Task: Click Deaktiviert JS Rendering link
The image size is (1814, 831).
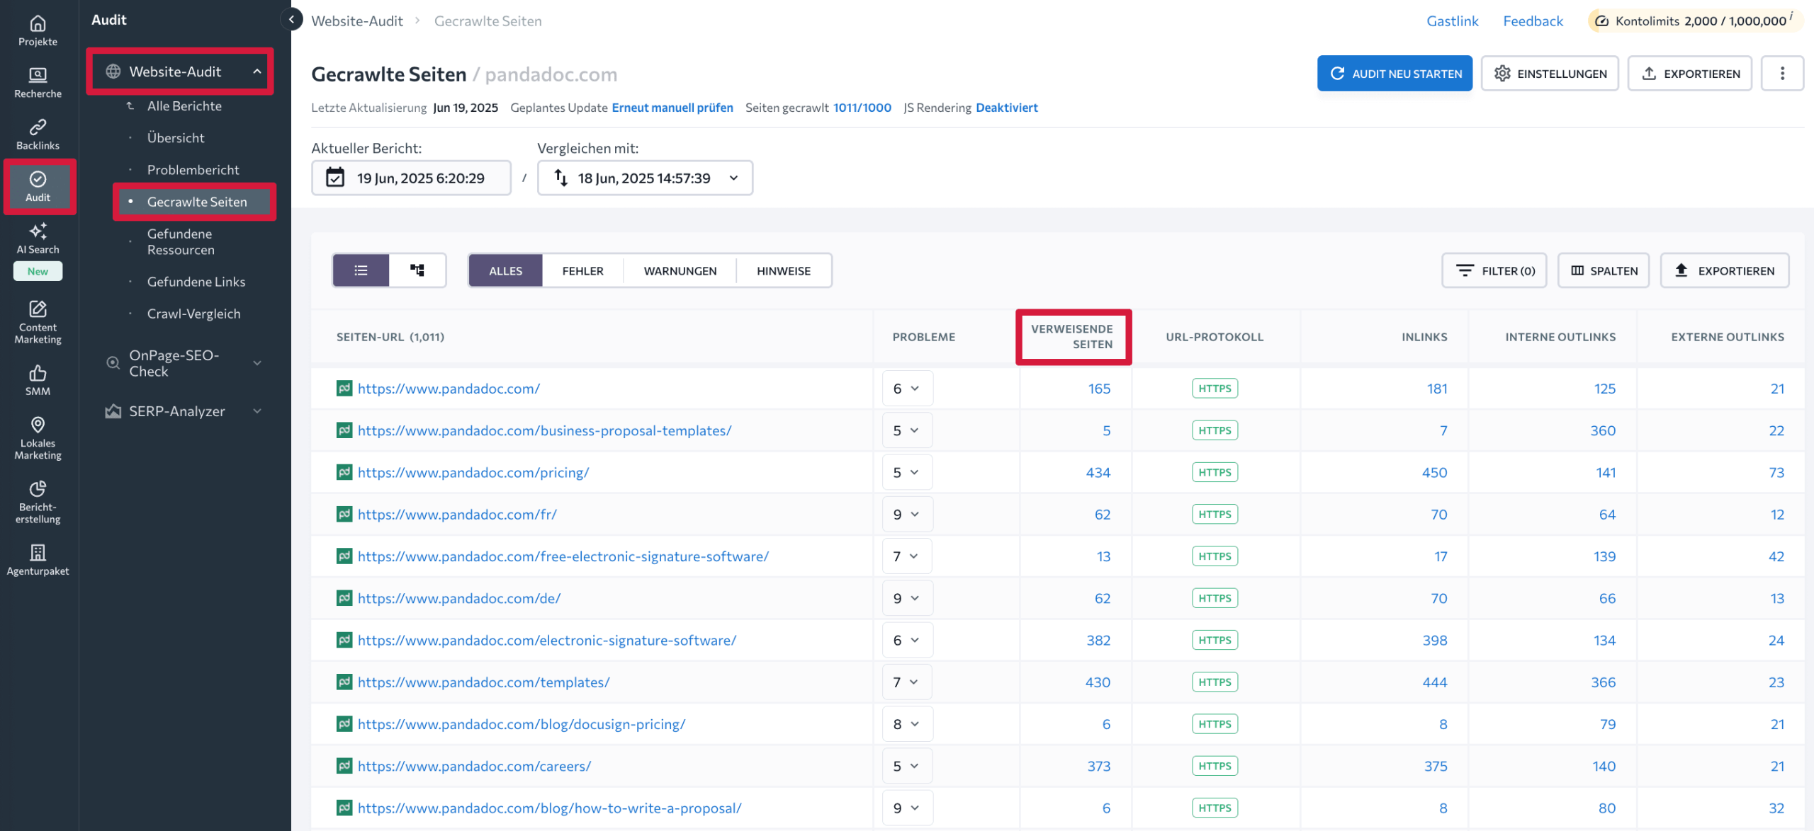Action: [1006, 108]
